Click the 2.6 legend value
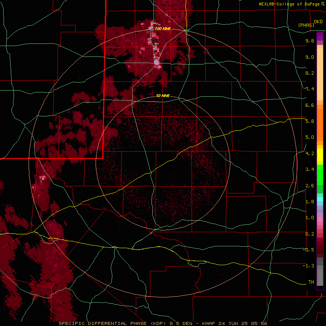This screenshot has width=326, height=326. pyautogui.click(x=310, y=186)
